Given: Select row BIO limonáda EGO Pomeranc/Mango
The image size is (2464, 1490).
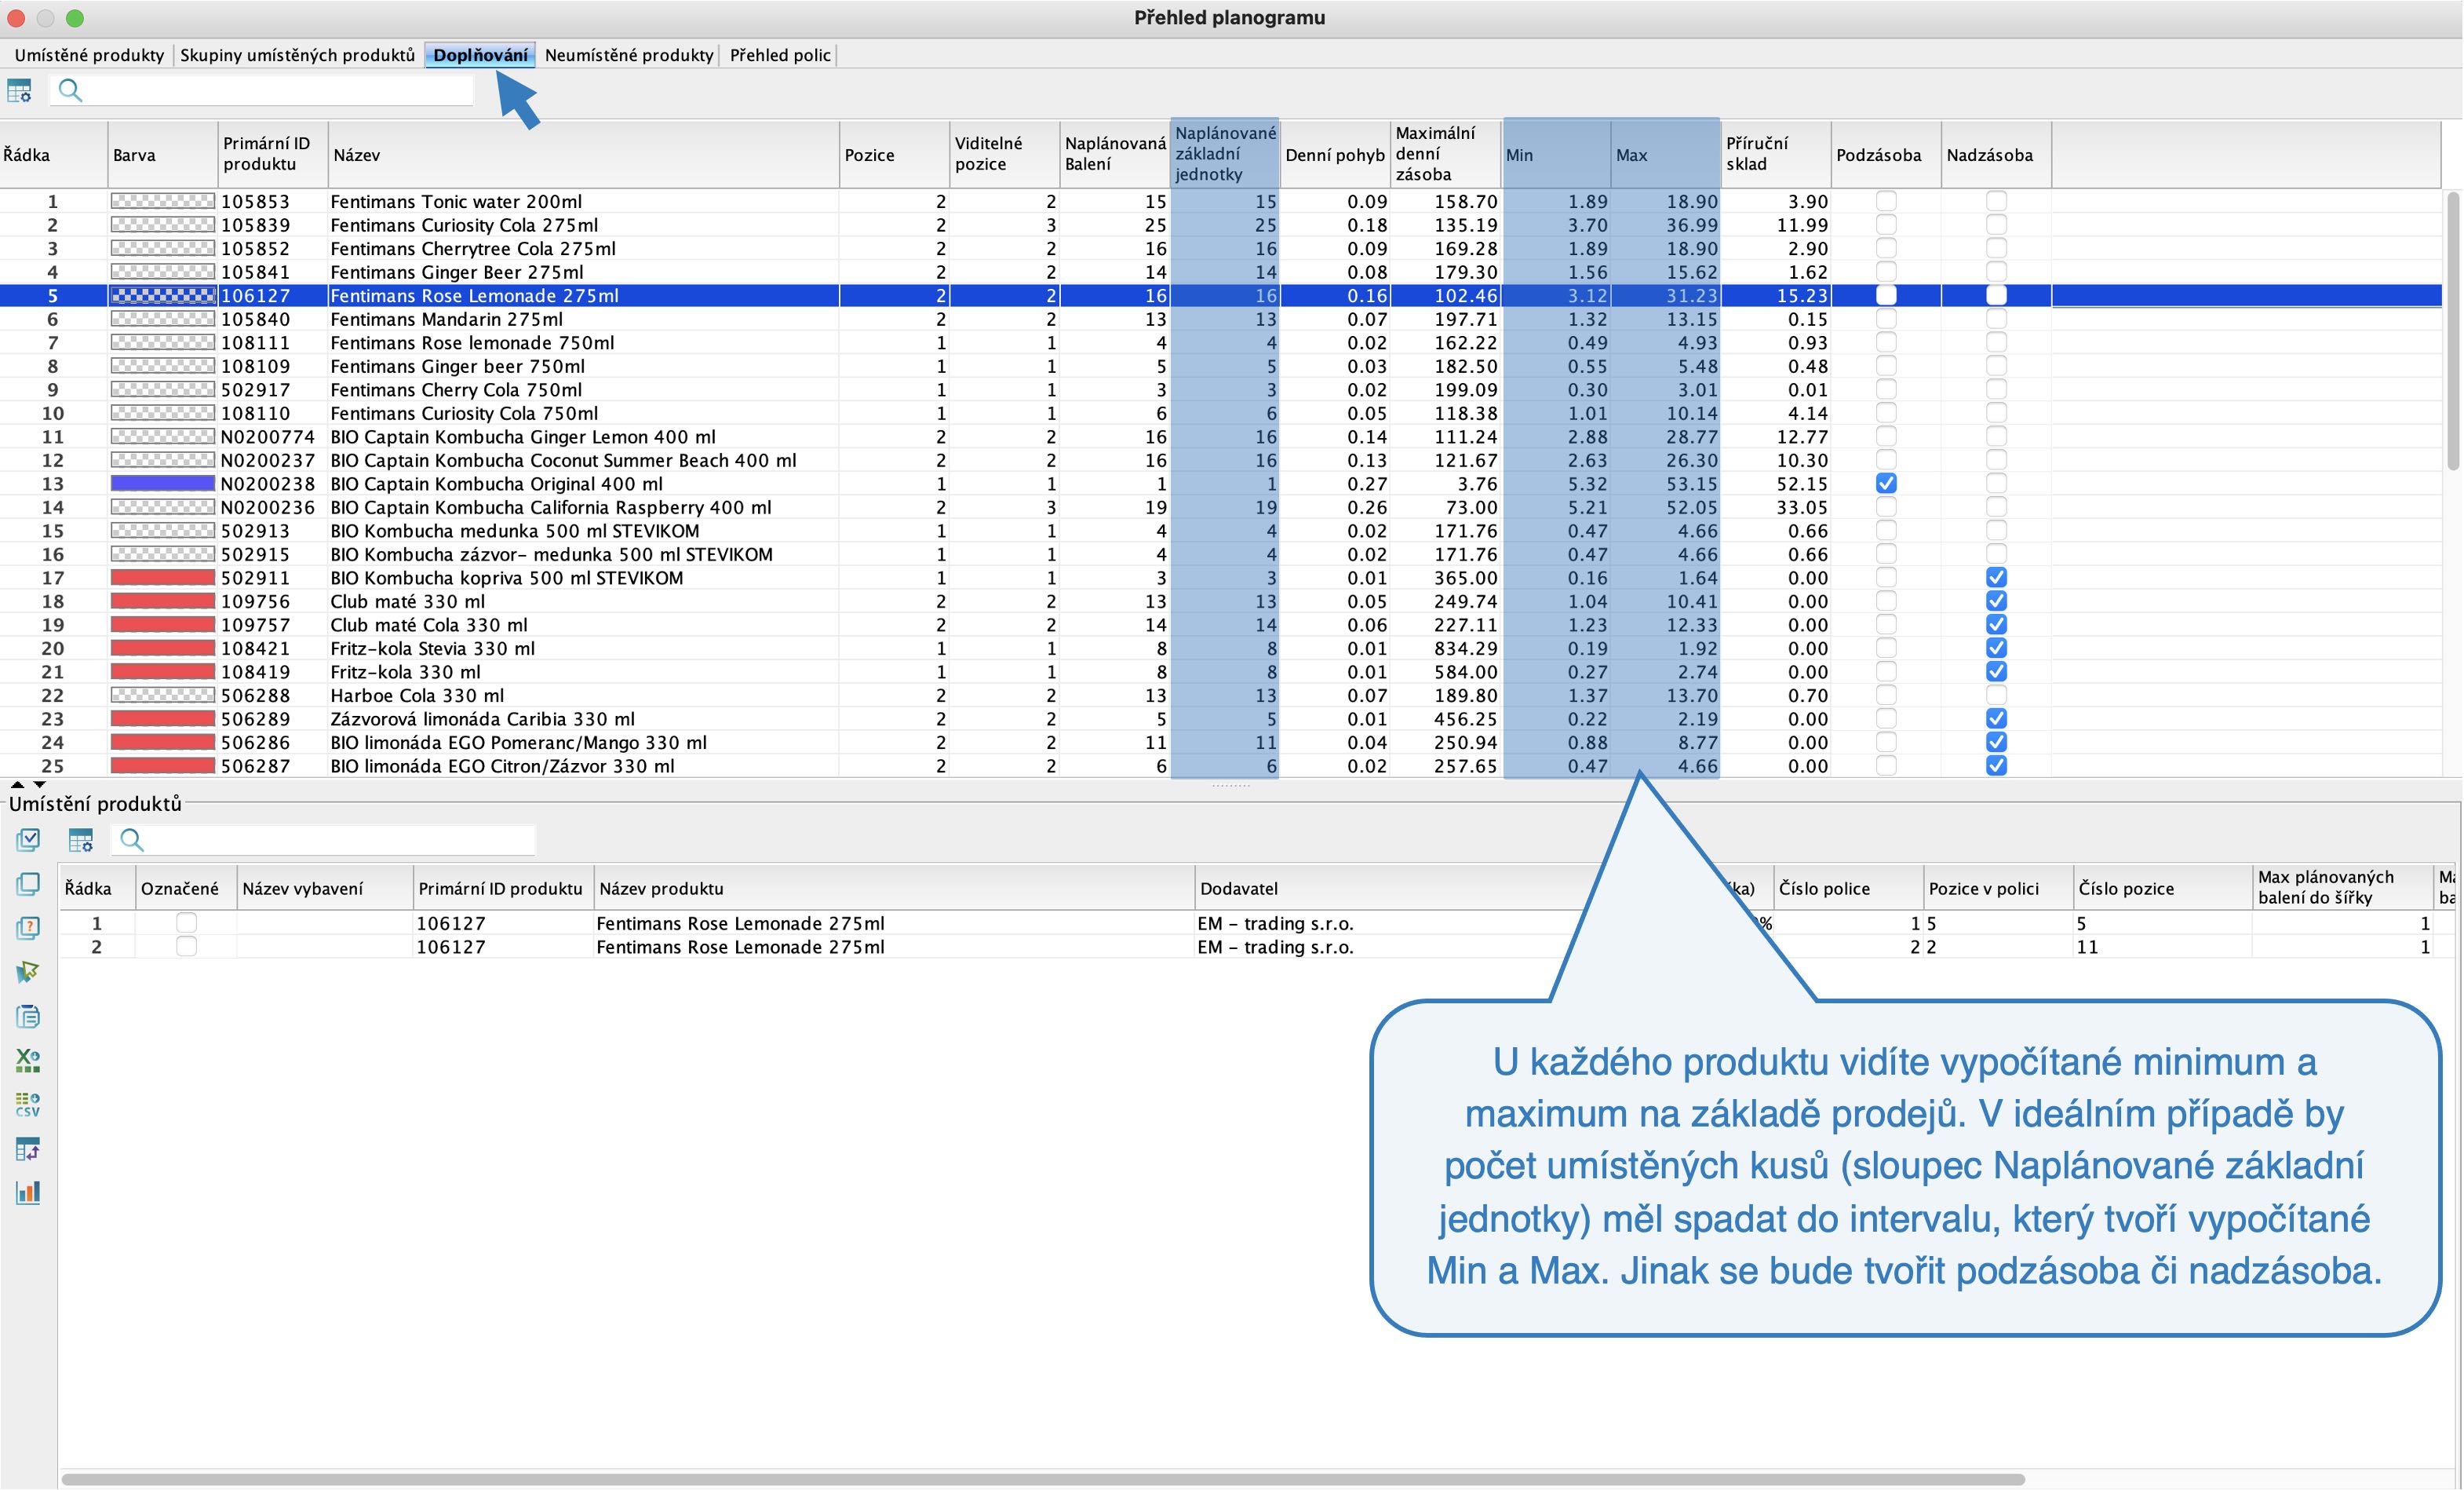Looking at the screenshot, I should (x=1220, y=743).
